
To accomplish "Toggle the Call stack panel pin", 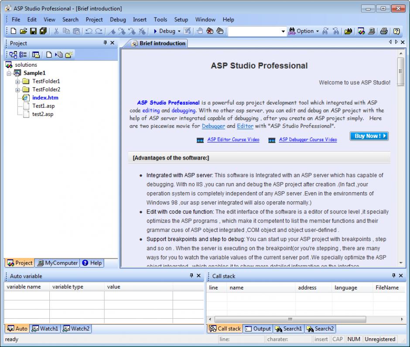I will click(394, 276).
